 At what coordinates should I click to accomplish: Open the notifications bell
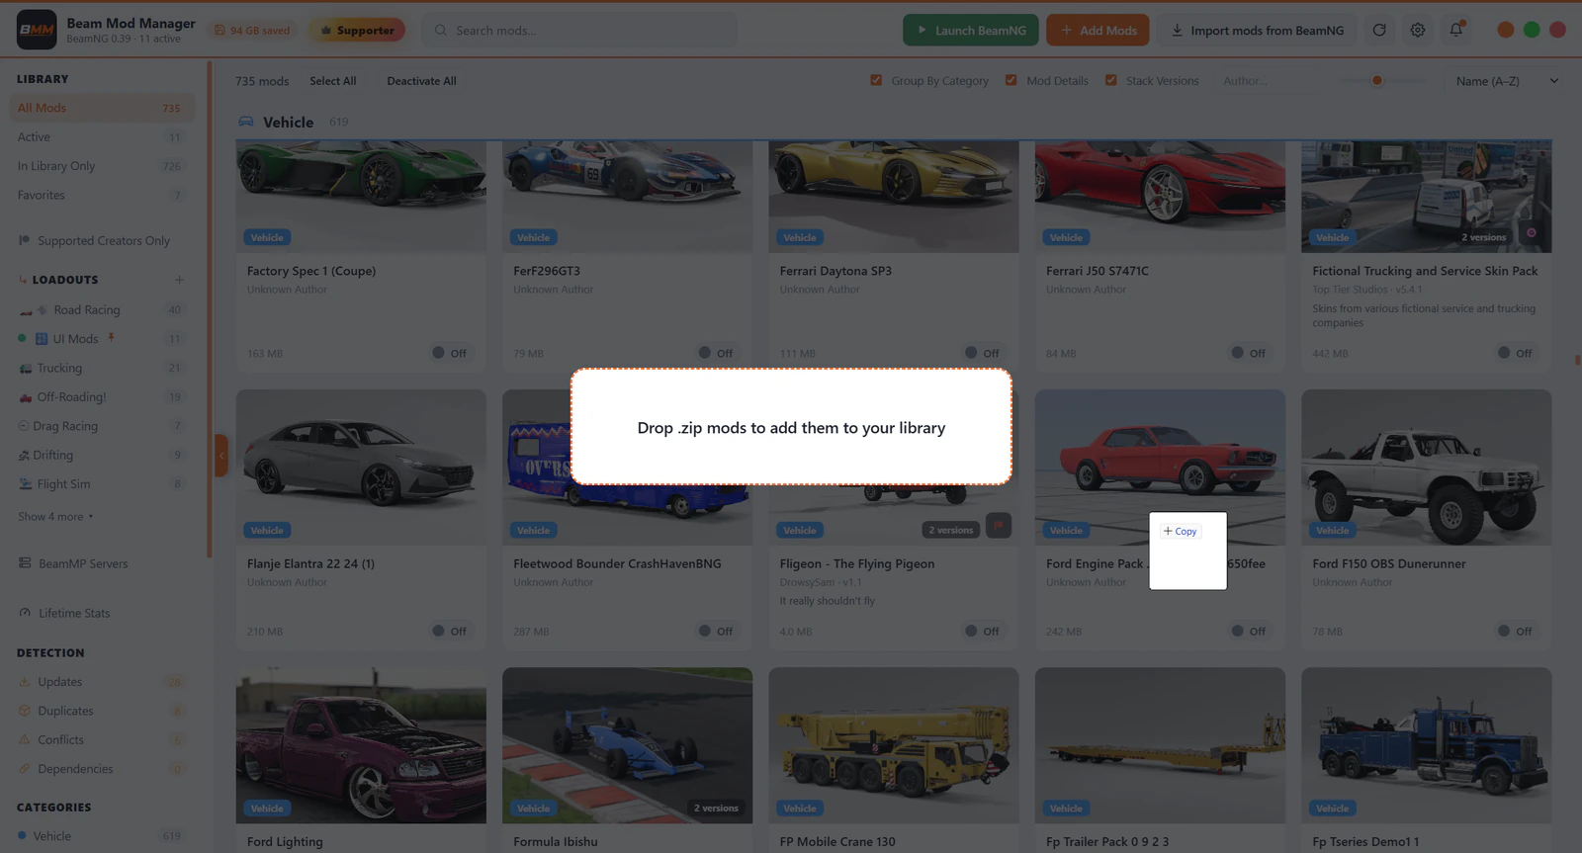click(1456, 31)
